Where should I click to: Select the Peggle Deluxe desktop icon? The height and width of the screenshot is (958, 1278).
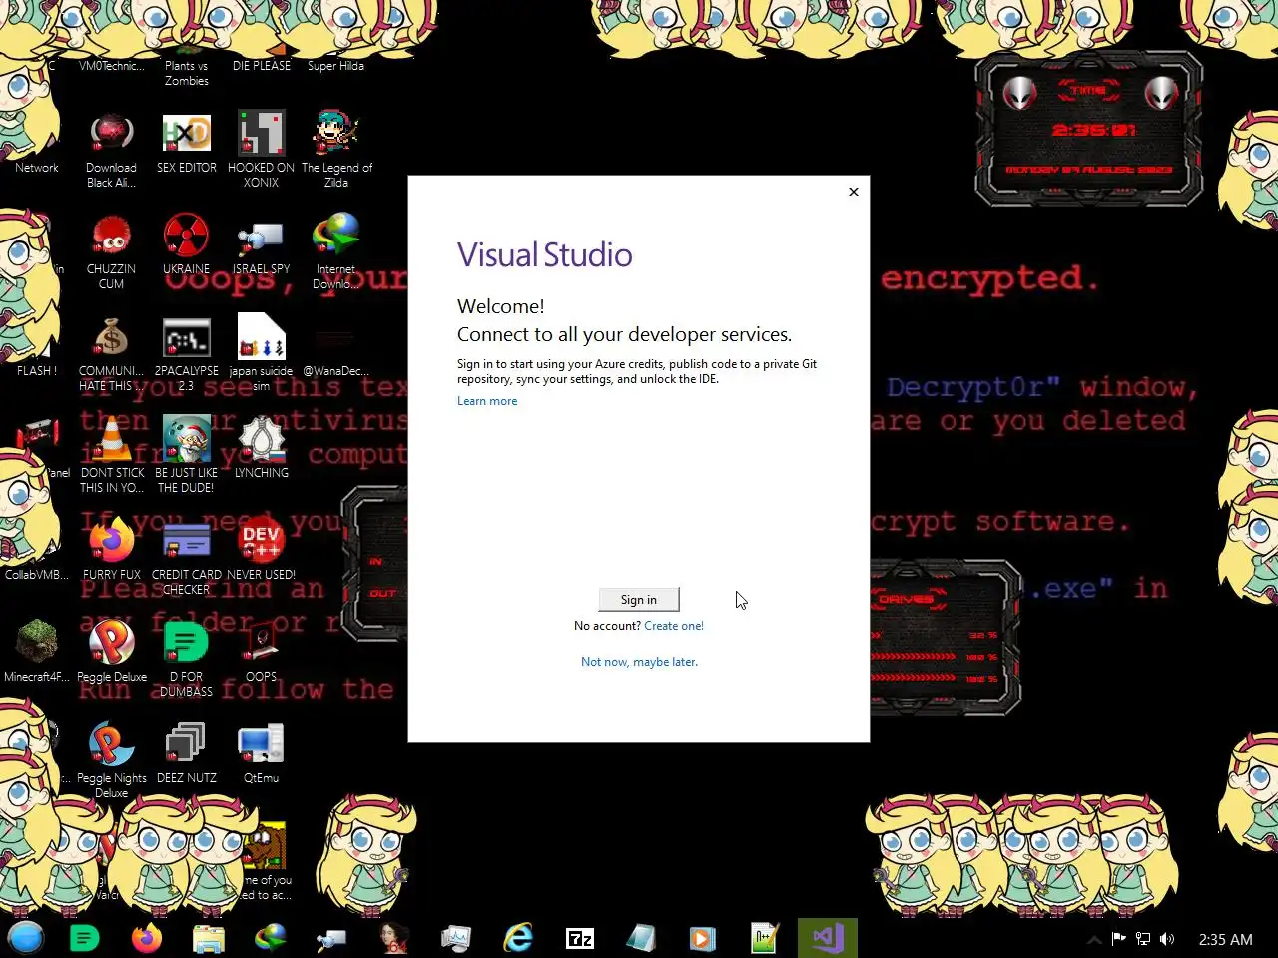pos(112,651)
